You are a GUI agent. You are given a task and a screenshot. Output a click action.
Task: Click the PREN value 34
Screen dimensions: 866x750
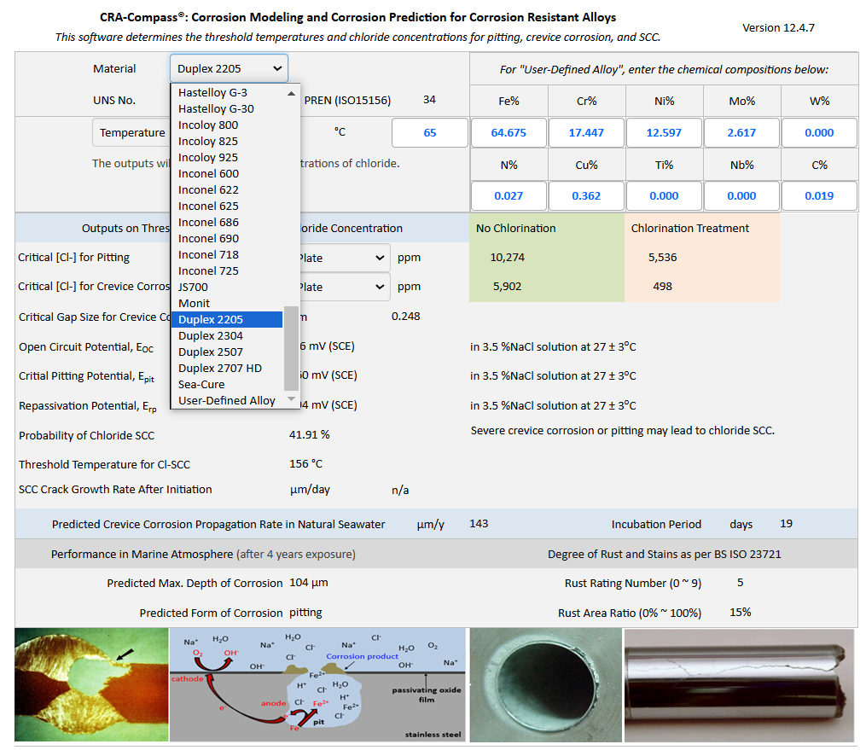(x=429, y=100)
